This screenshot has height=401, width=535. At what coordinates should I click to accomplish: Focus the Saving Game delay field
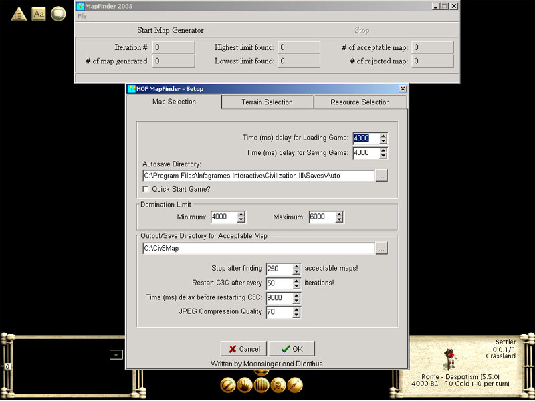pos(366,153)
